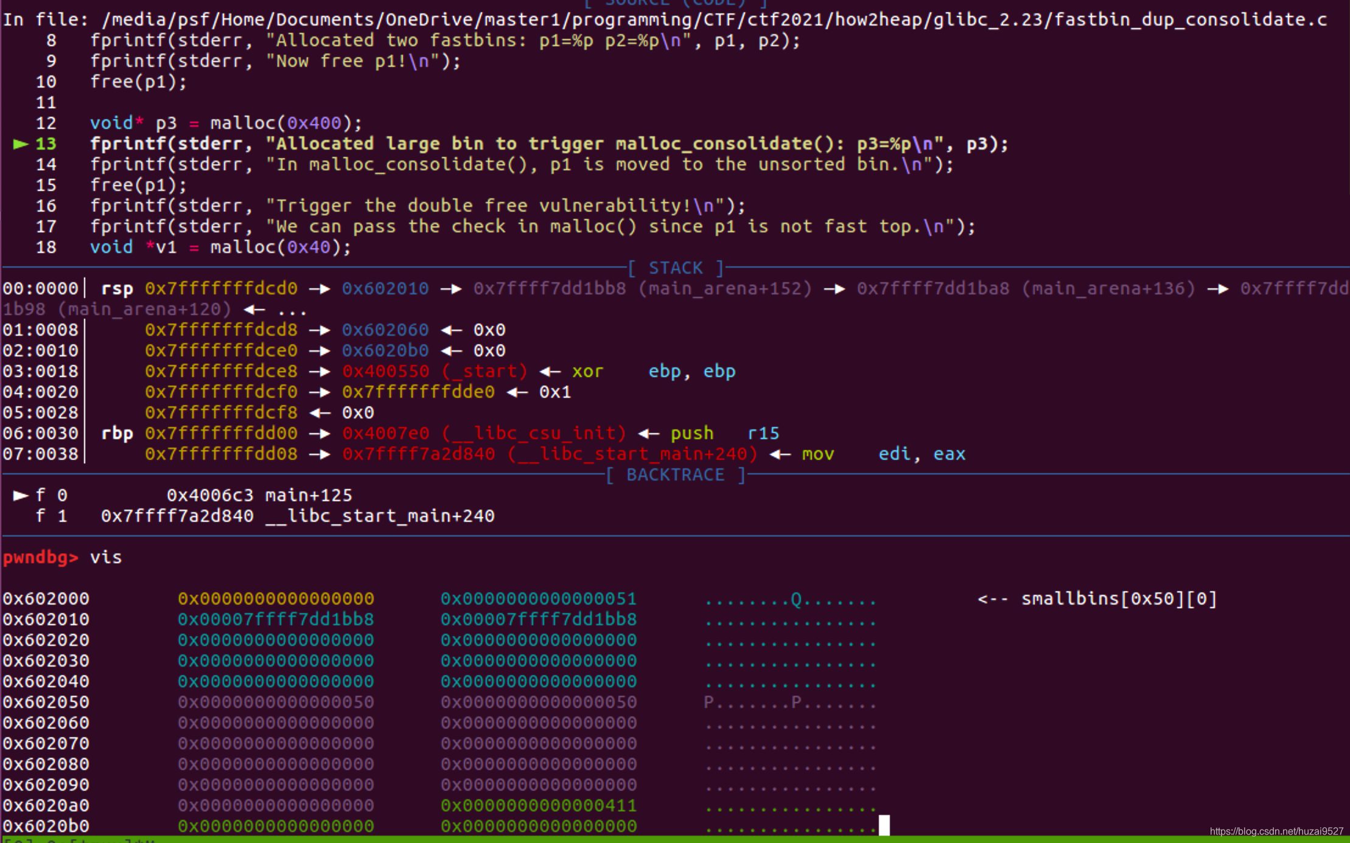
Task: Click ASCII dump 'P.......P.......' text
Action: point(790,702)
